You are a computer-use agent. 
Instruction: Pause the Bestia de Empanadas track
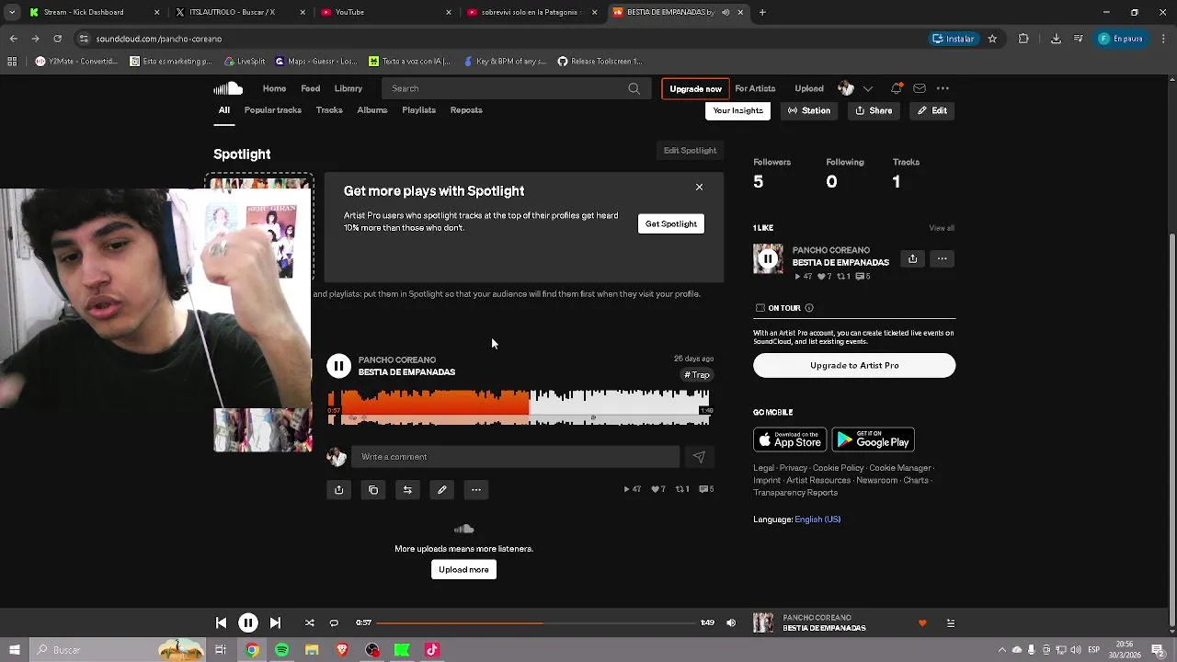[x=338, y=366]
